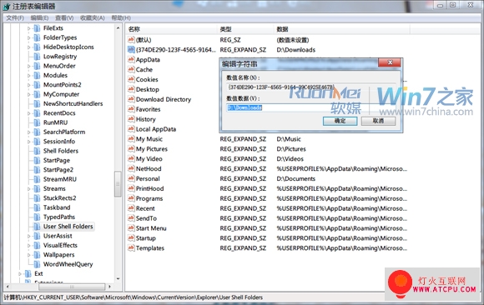The image size is (484, 305).
Task: Click the string icon beside Templates value
Action: coord(131,248)
